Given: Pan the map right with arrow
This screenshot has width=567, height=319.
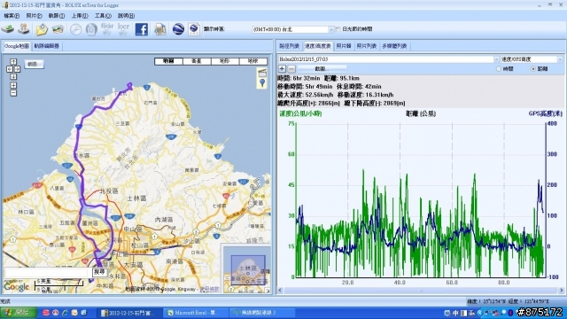Looking at the screenshot, I should (17, 69).
